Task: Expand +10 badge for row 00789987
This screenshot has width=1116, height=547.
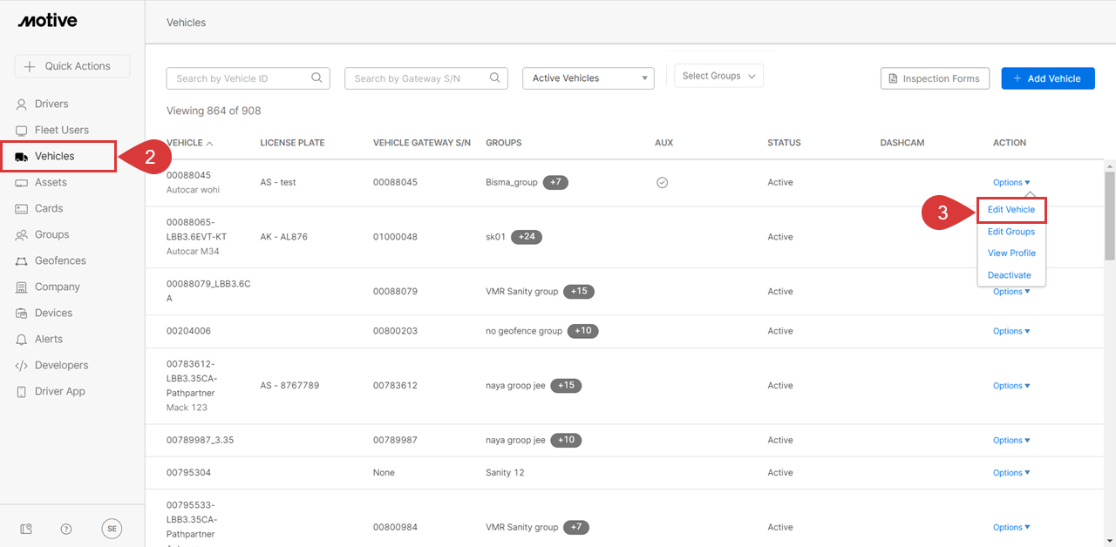Action: (566, 440)
